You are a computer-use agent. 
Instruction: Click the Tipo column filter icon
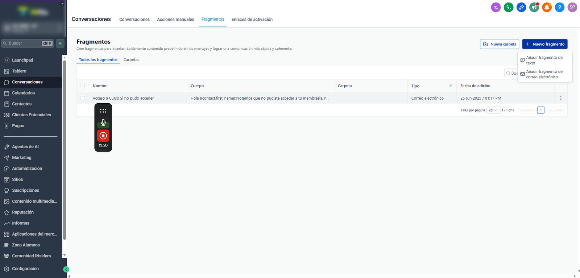451,86
